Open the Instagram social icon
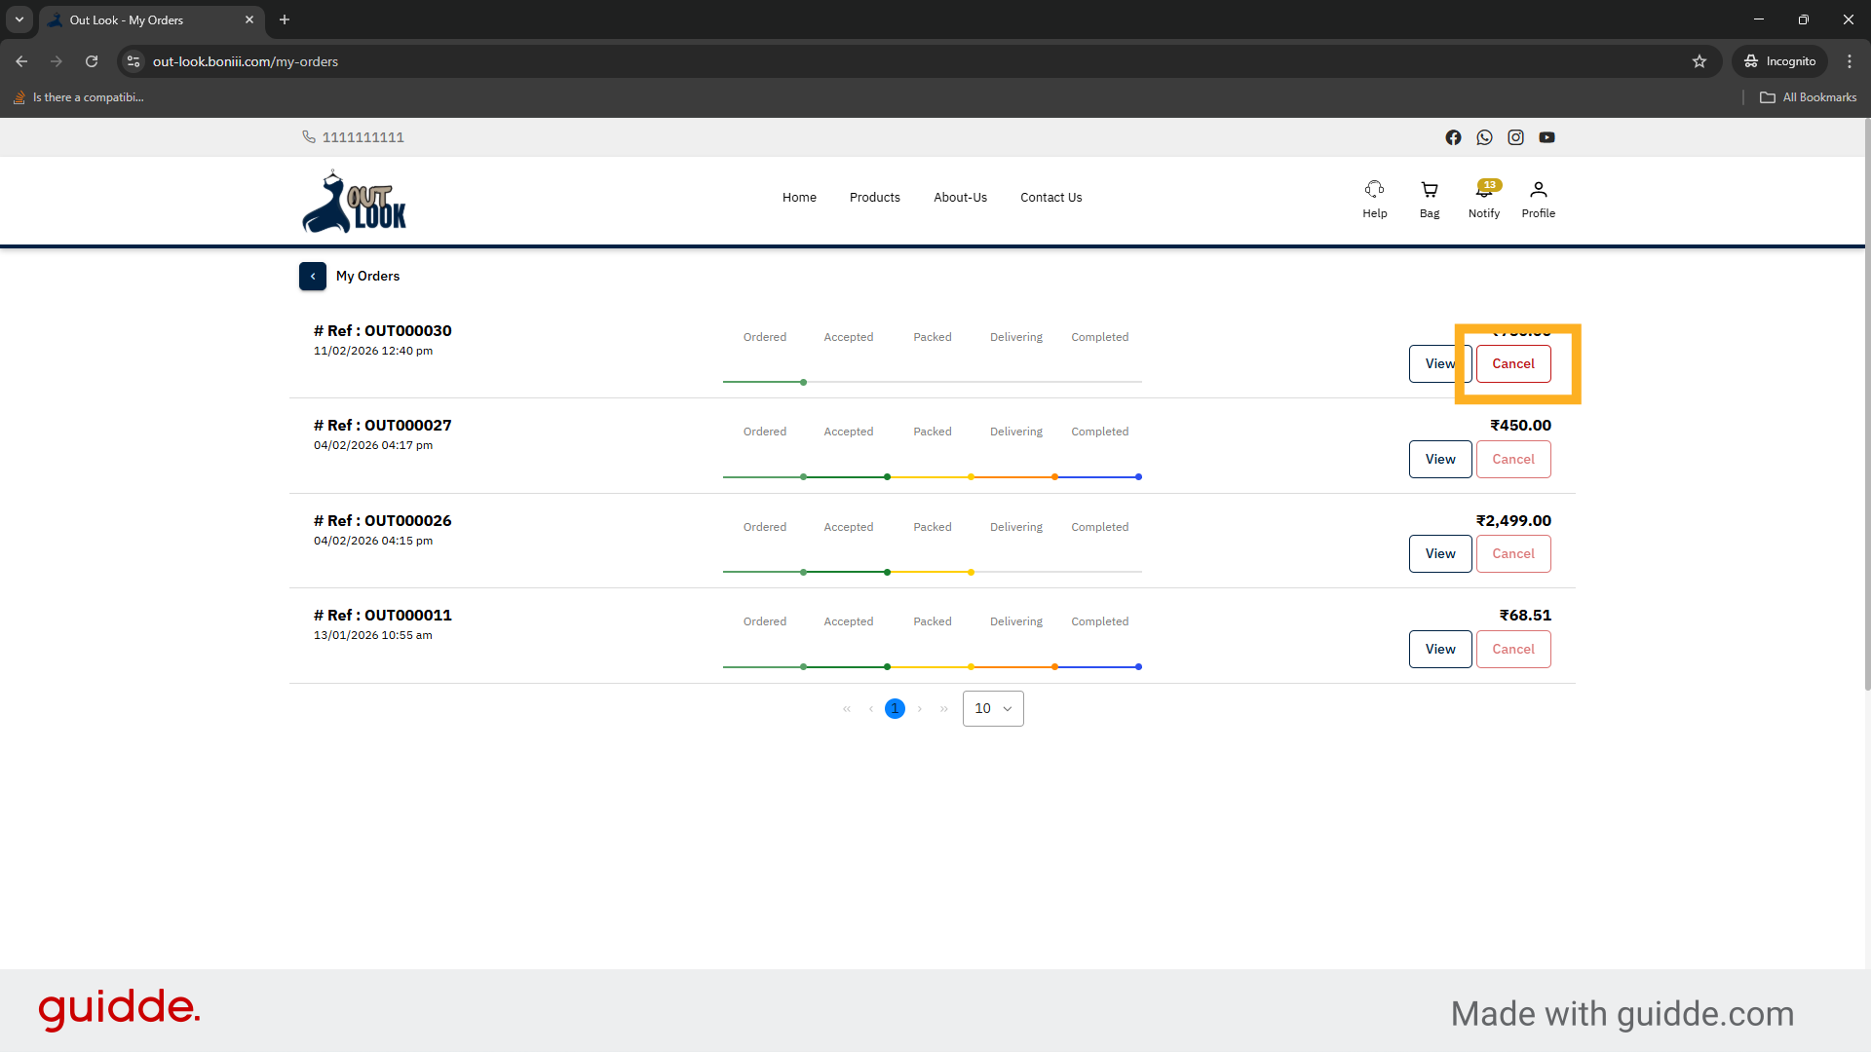The width and height of the screenshot is (1871, 1052). point(1515,137)
